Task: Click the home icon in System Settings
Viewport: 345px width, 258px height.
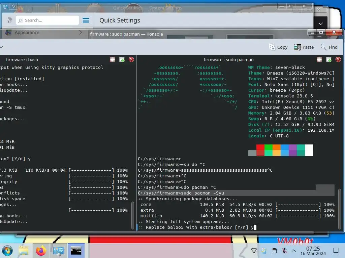Action: [9, 20]
